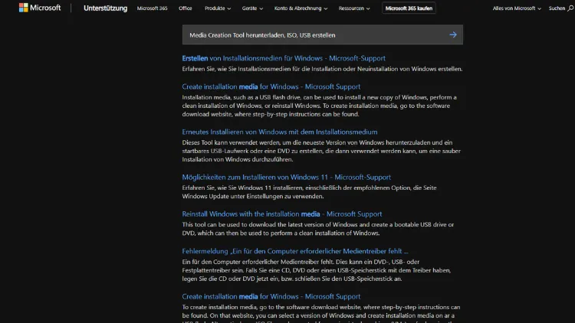575x323 pixels.
Task: Expand the Ressourcen dropdown
Action: 354,8
